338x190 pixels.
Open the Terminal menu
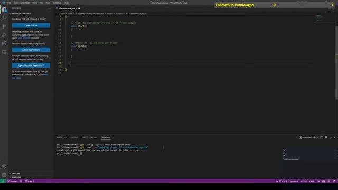click(x=57, y=3)
